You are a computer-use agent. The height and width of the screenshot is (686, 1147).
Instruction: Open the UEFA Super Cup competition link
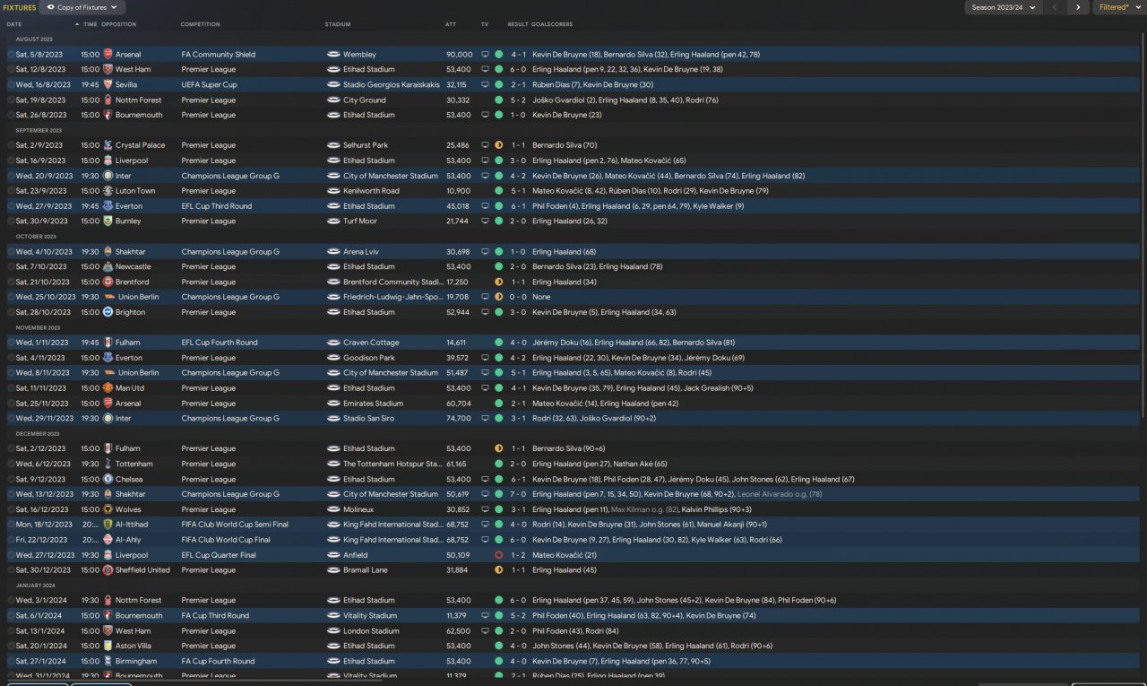210,85
